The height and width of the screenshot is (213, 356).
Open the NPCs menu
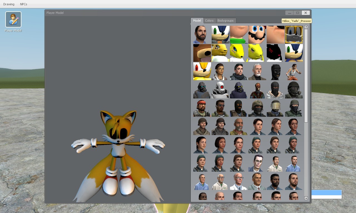pyautogui.click(x=24, y=4)
